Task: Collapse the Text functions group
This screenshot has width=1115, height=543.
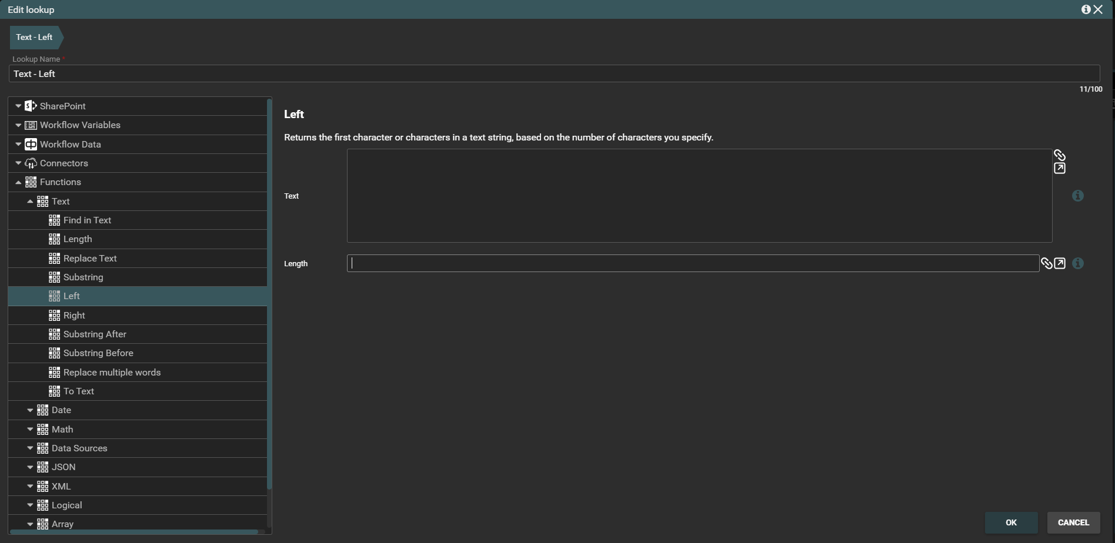Action: tap(30, 202)
